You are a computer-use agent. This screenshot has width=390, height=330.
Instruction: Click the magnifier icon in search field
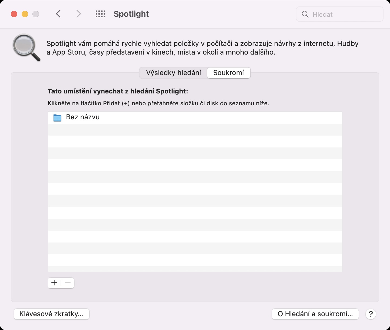click(305, 14)
